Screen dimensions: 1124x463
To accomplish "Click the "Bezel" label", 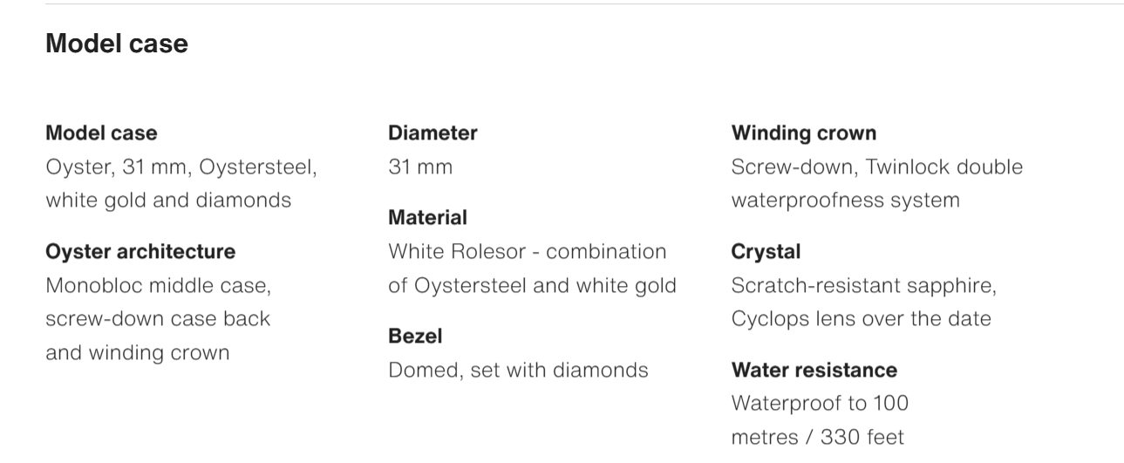I will [415, 337].
